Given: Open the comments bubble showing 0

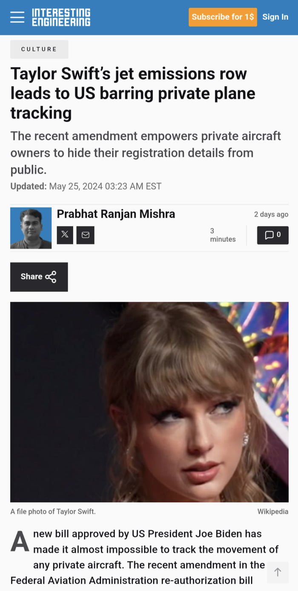Looking at the screenshot, I should click(x=273, y=235).
